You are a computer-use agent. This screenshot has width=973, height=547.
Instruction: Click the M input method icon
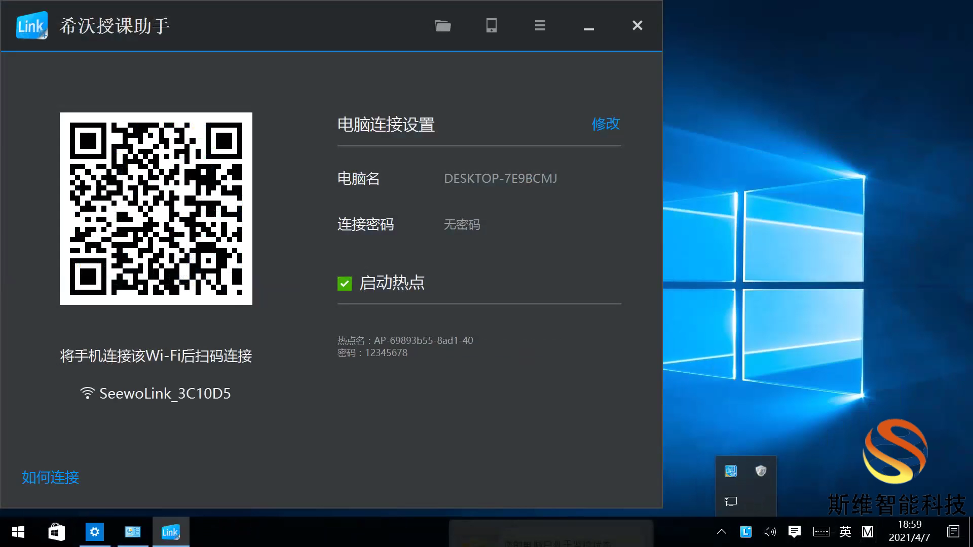(x=868, y=532)
